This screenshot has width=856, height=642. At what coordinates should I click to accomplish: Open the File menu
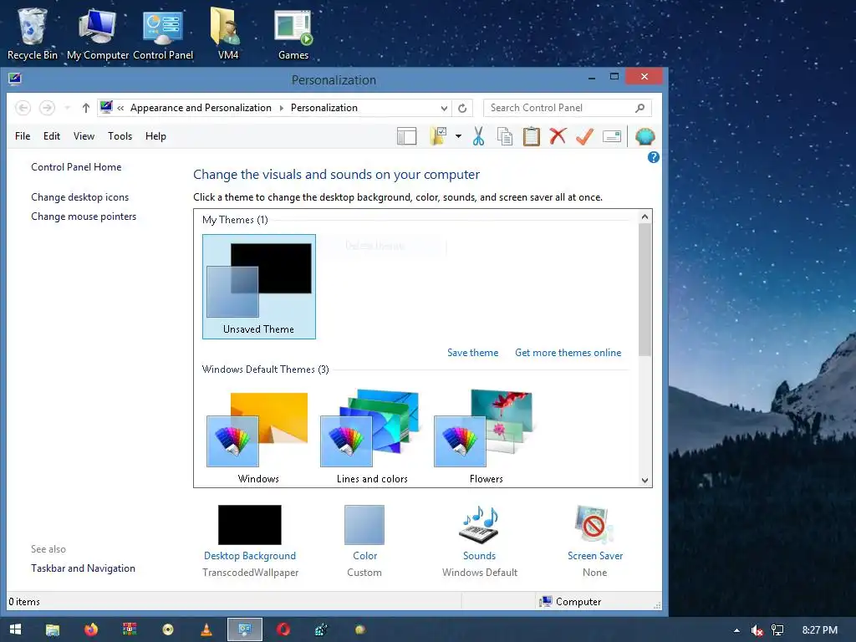23,136
